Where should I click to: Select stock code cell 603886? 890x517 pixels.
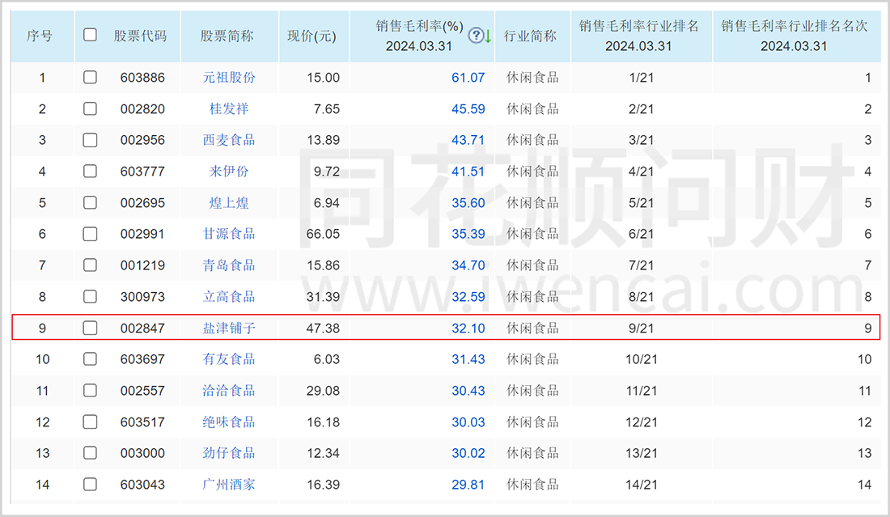(x=142, y=78)
